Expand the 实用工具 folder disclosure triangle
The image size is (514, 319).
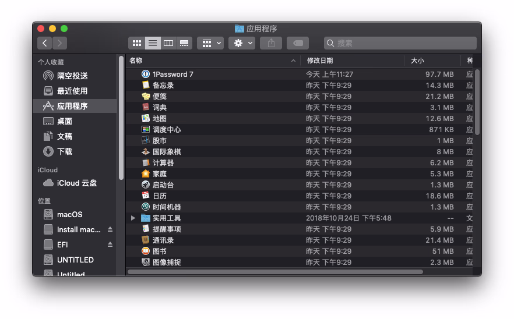click(x=133, y=218)
